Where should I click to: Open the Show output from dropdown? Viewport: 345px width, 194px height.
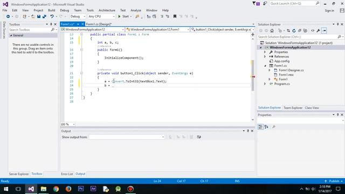(127, 137)
